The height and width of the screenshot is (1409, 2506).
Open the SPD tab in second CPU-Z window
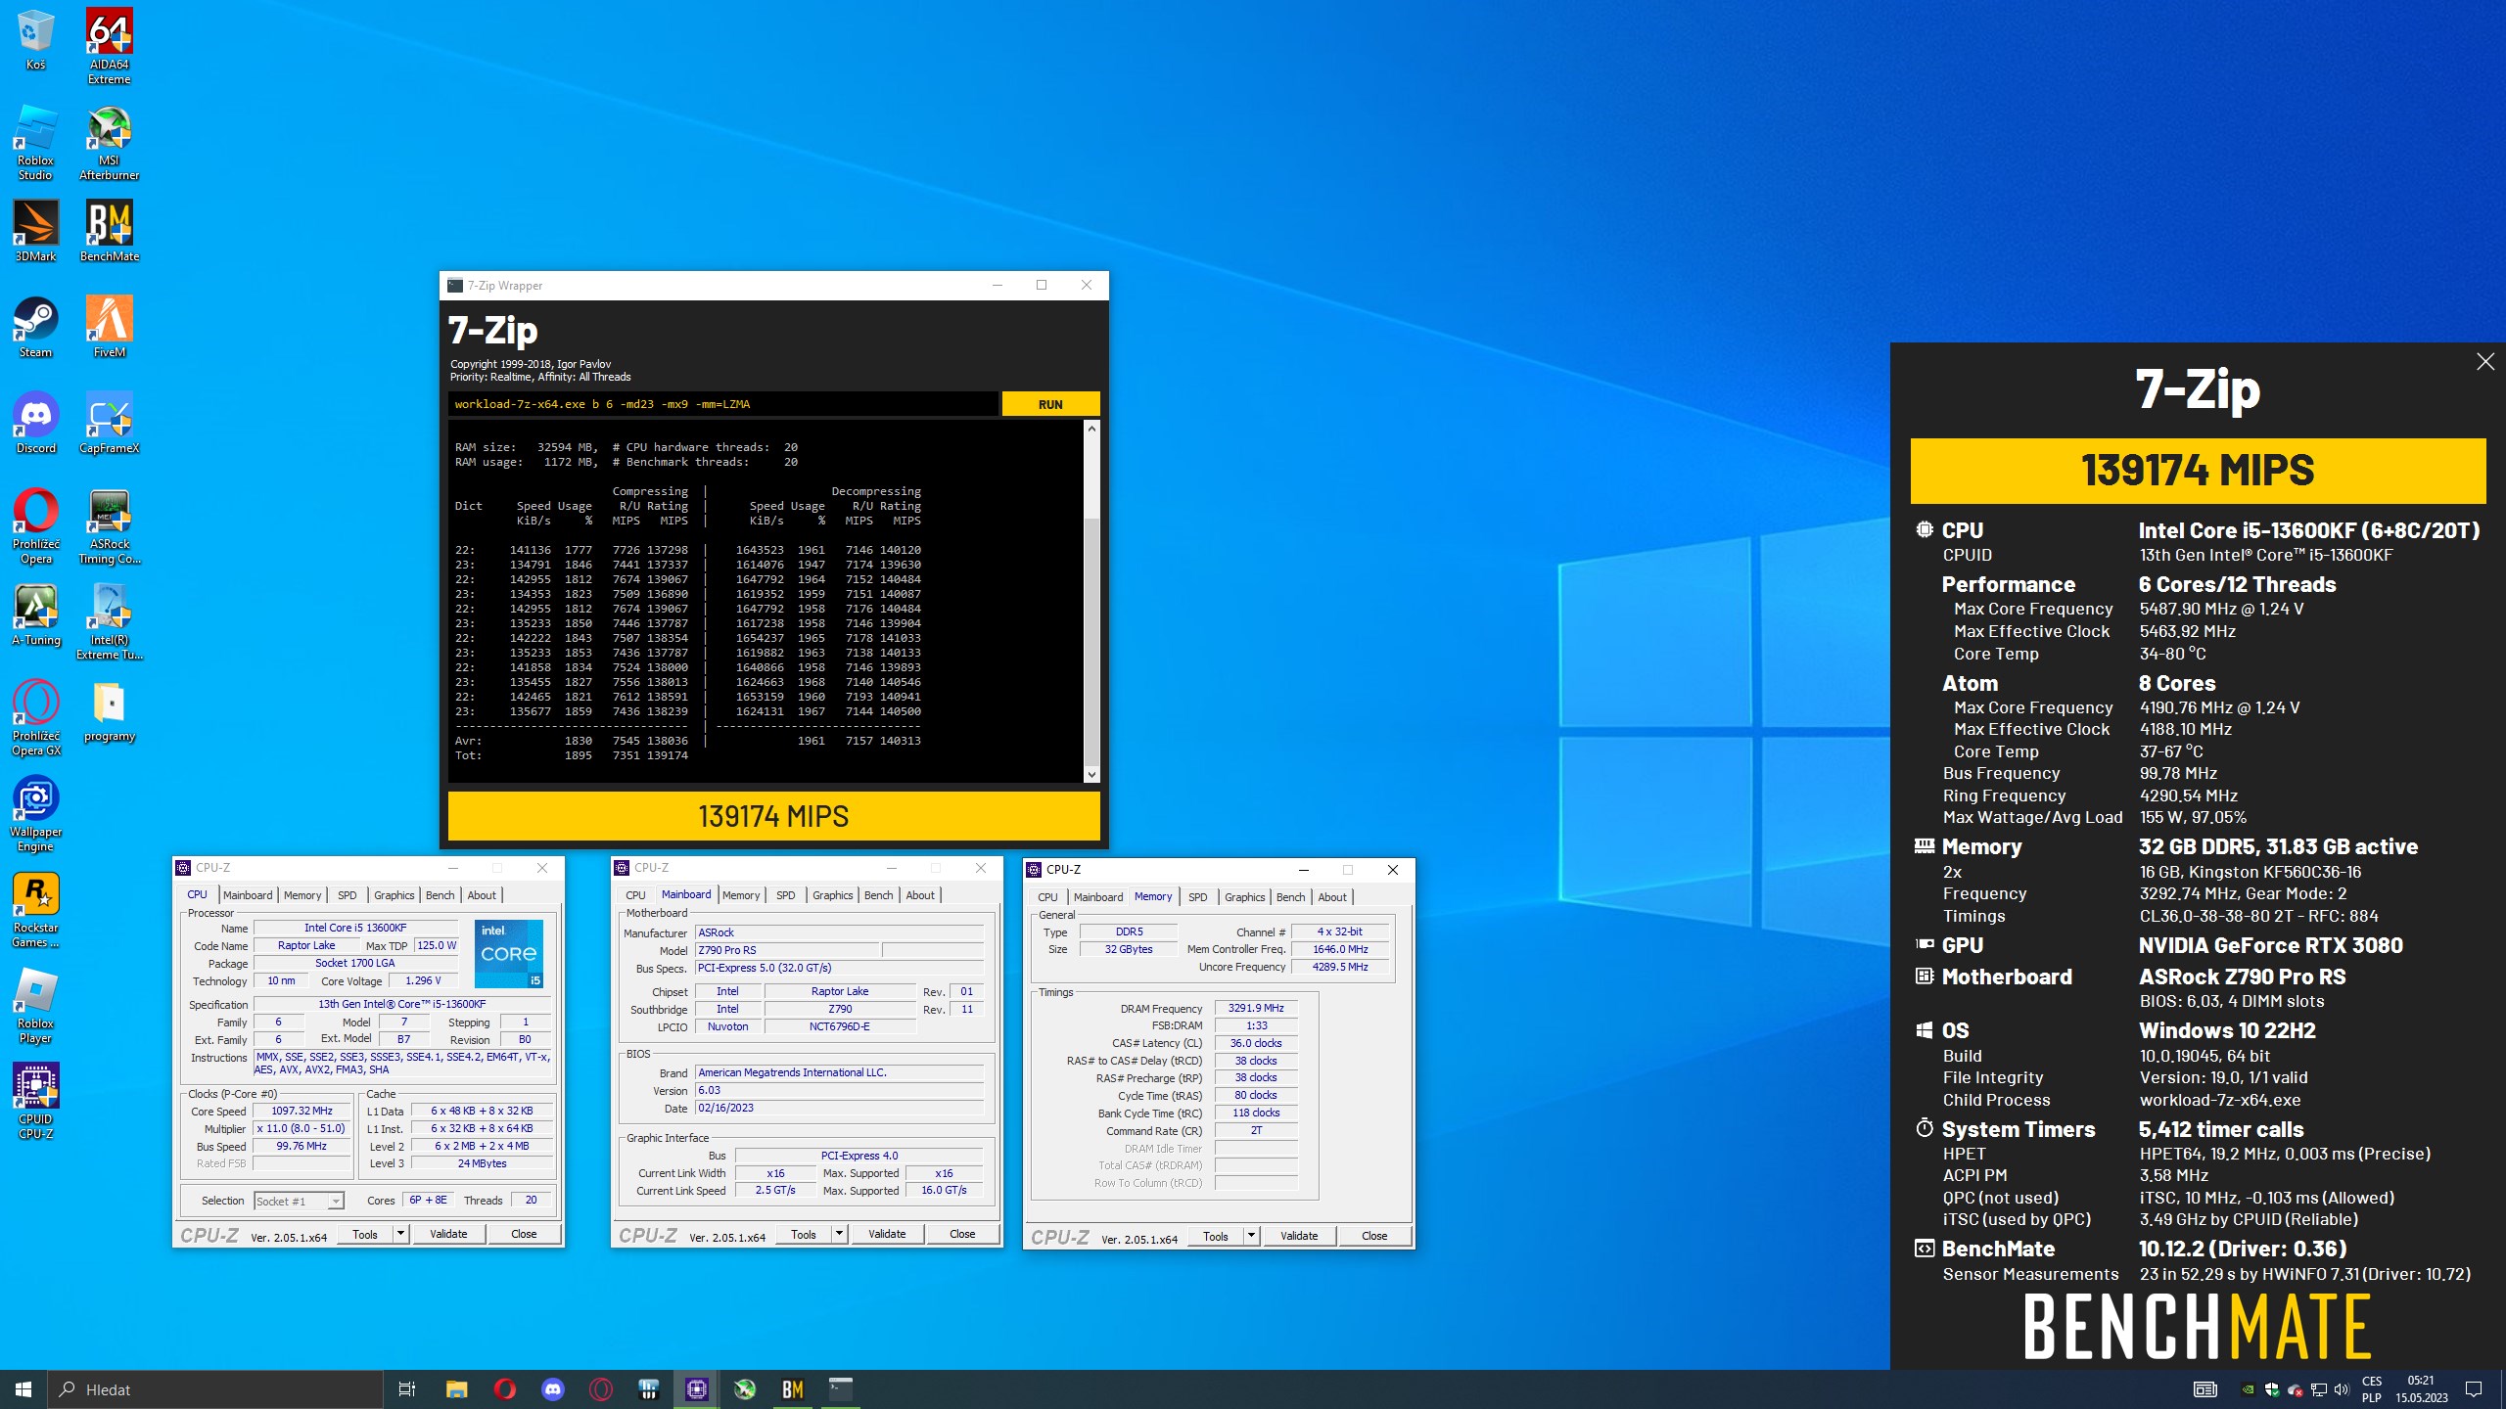click(785, 895)
